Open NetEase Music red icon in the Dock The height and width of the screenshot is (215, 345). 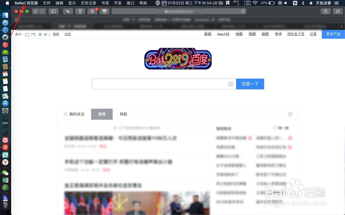pos(5,147)
